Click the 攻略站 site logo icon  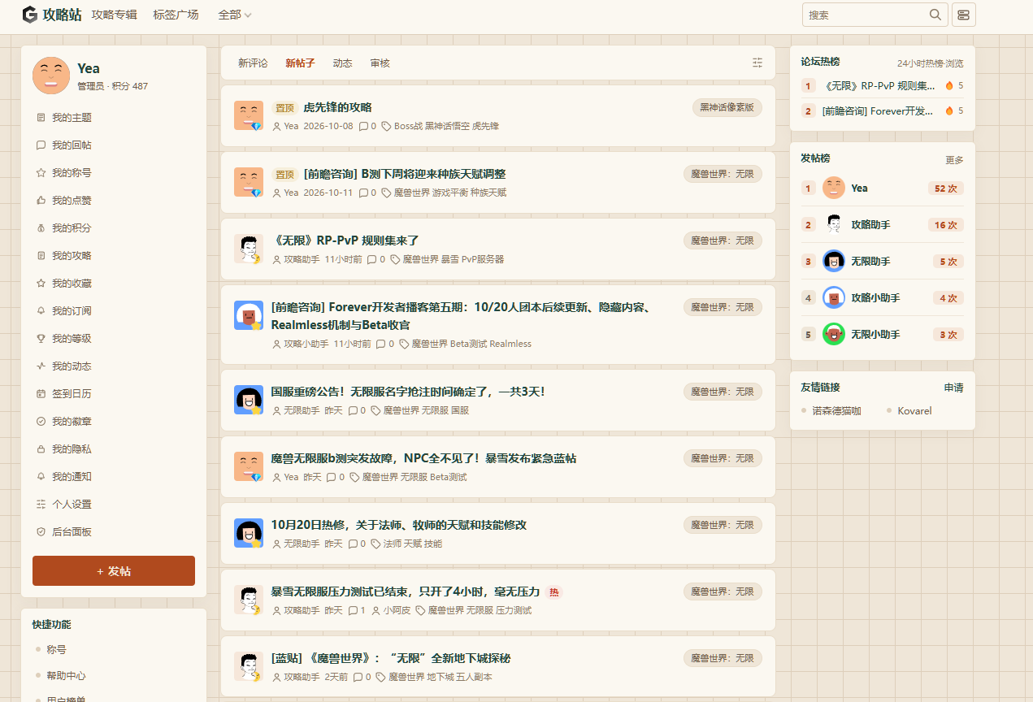click(x=30, y=15)
